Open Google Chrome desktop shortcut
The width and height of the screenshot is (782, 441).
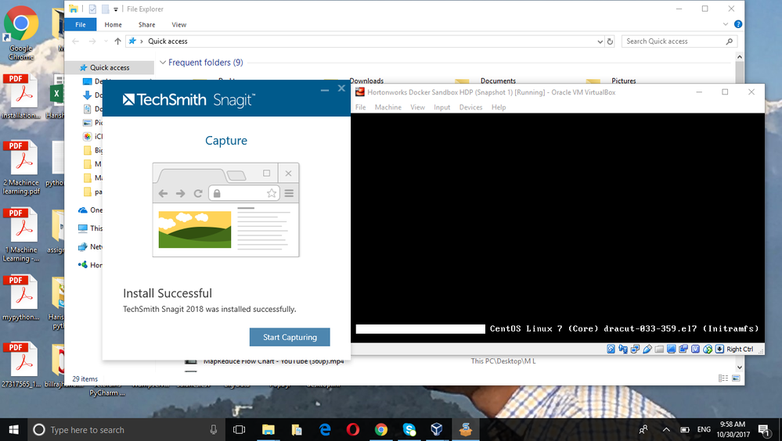click(21, 33)
